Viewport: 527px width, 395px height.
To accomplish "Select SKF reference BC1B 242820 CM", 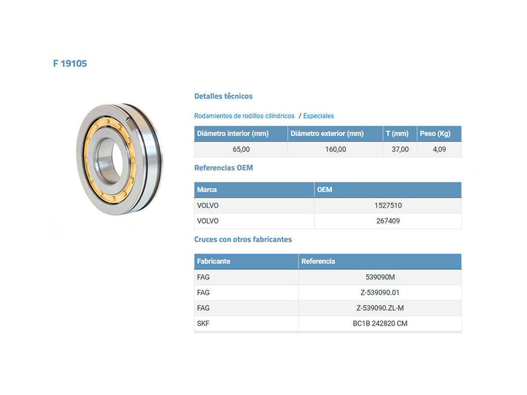I will click(380, 323).
